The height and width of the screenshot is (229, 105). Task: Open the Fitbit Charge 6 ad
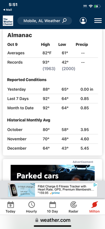pos(52,190)
